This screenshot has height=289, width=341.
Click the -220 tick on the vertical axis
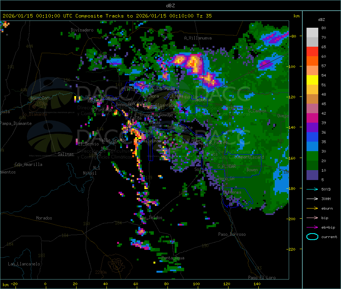(292, 249)
